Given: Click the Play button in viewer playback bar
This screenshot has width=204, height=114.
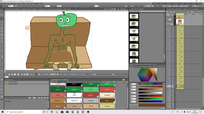Looking at the screenshot, I should point(39,74).
